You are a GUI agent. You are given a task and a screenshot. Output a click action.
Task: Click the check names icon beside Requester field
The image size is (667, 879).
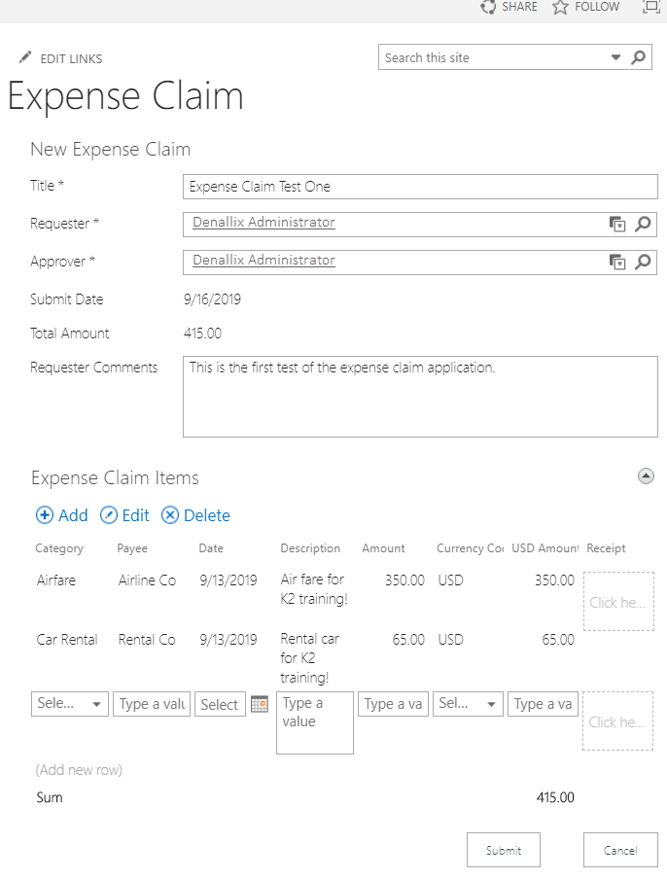click(x=618, y=224)
